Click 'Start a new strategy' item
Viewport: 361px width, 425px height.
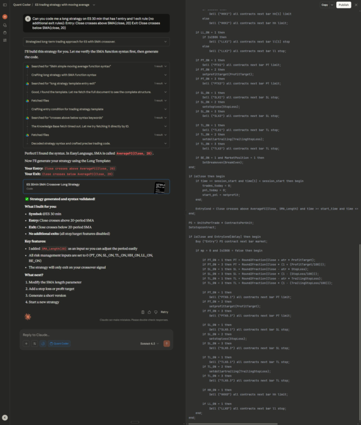44,302
